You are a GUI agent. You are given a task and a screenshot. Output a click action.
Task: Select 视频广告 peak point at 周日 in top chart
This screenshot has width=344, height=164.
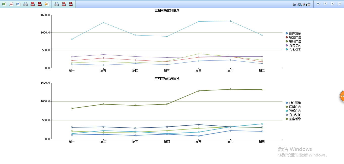[x=199, y=54]
